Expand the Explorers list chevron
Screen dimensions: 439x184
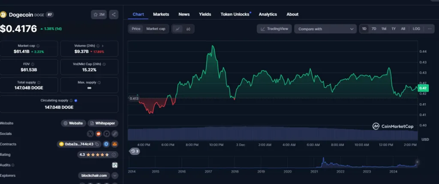point(115,175)
